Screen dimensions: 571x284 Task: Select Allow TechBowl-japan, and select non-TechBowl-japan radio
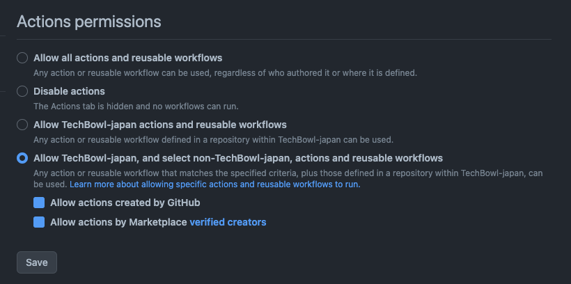point(22,158)
